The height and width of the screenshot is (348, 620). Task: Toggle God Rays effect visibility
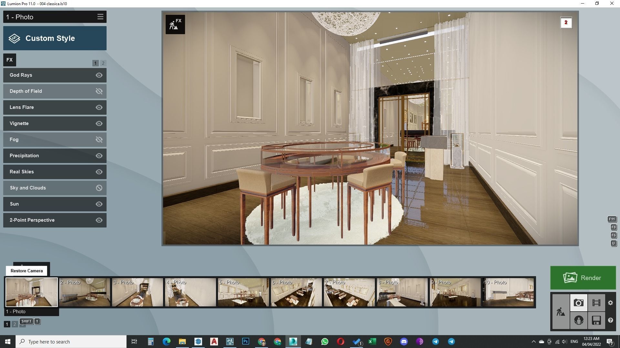pyautogui.click(x=99, y=75)
